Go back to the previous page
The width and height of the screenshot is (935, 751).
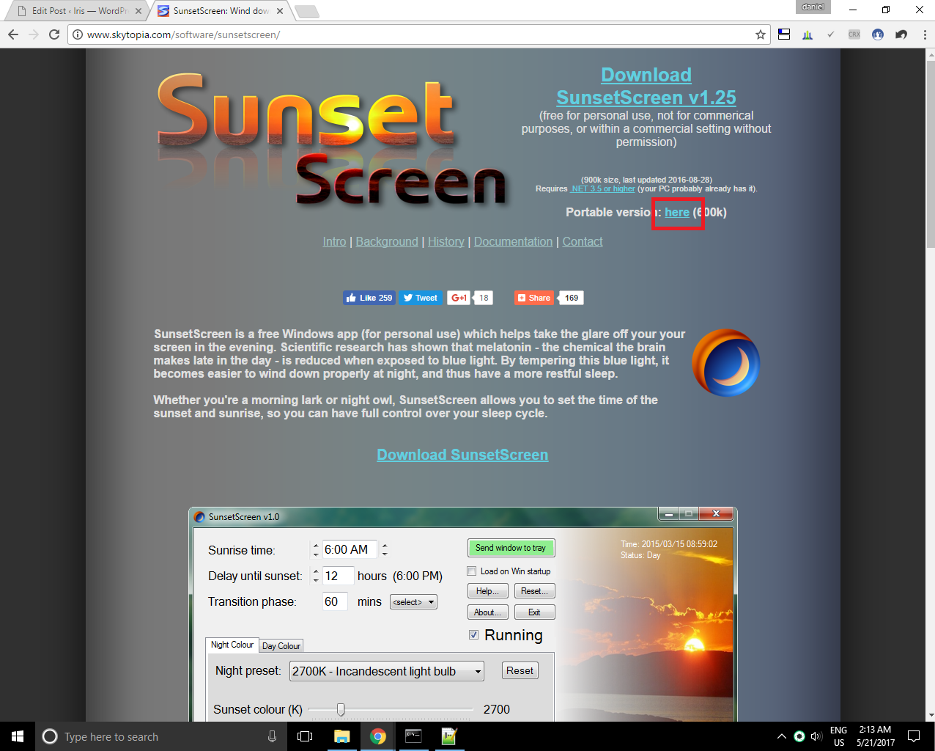coord(13,34)
